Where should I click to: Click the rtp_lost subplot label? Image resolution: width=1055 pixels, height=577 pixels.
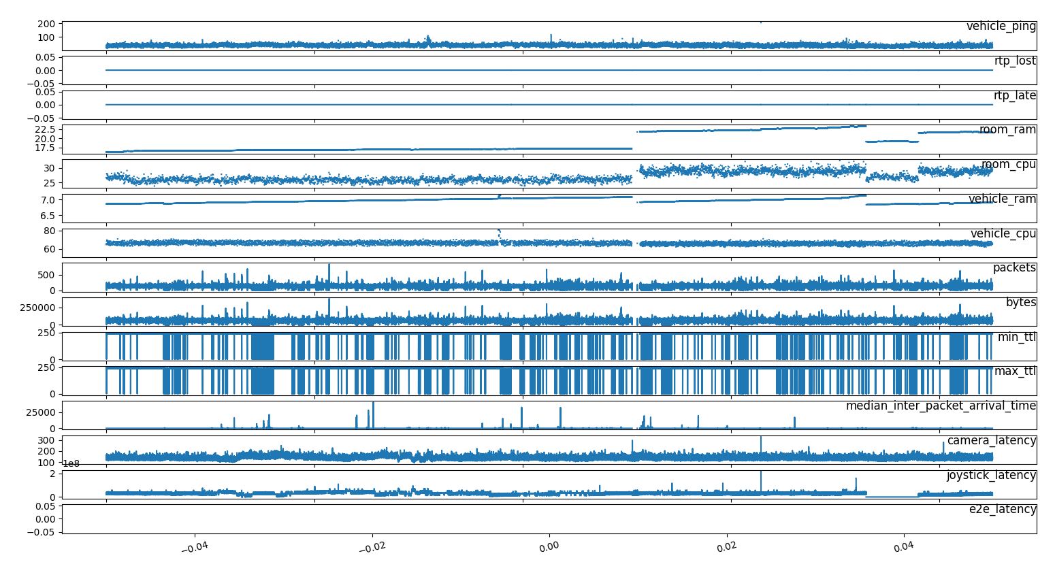pos(1015,61)
